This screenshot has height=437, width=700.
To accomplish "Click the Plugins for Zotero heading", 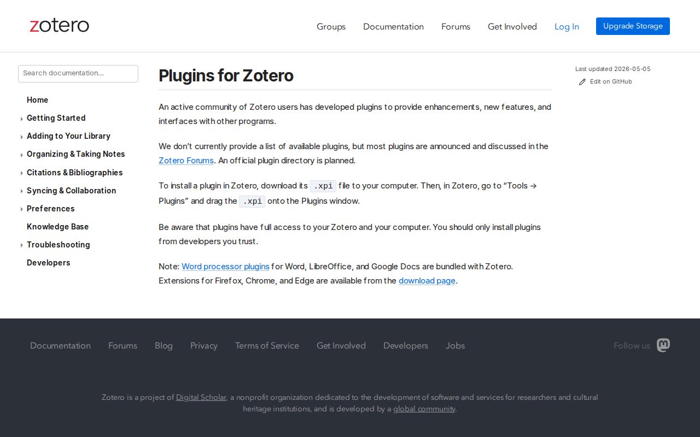I will coord(226,75).
